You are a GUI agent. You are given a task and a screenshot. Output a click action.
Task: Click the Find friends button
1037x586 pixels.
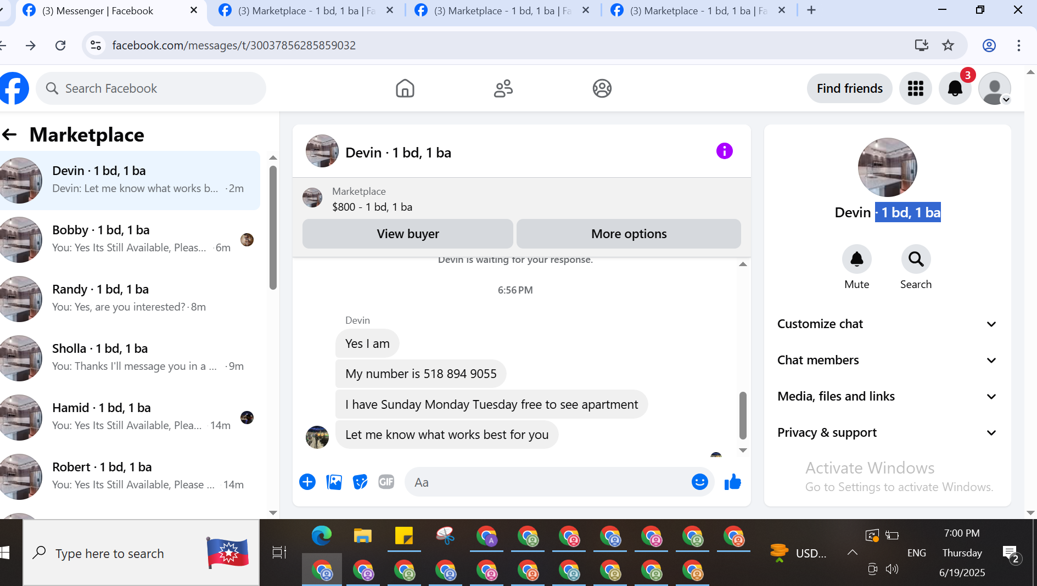(x=850, y=88)
